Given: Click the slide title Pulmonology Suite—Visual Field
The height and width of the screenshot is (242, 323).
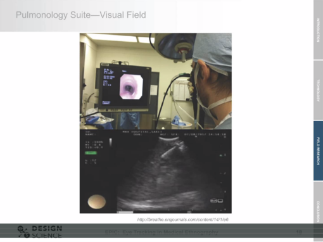Looking at the screenshot, I should tap(81, 15).
